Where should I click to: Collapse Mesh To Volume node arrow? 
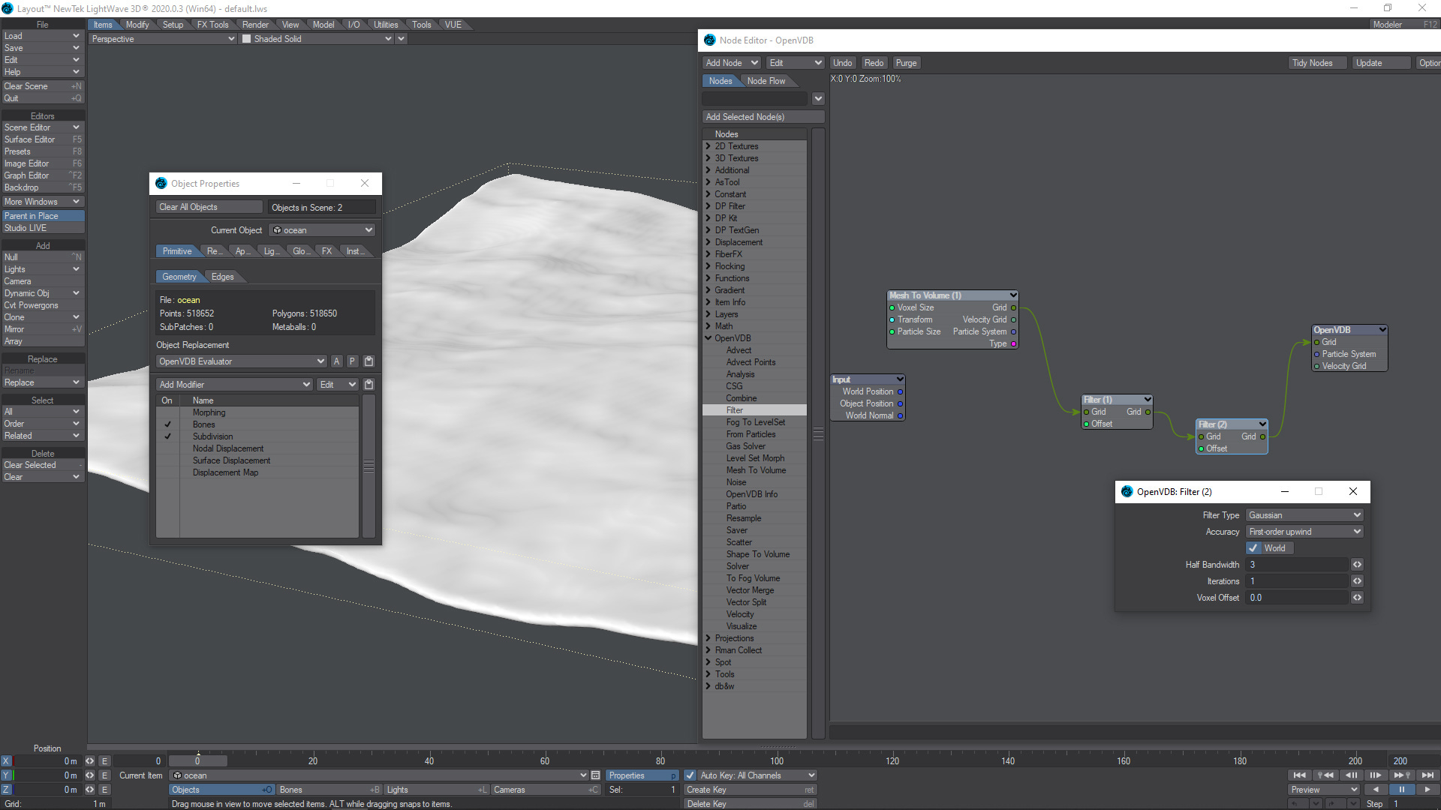[x=1012, y=295]
